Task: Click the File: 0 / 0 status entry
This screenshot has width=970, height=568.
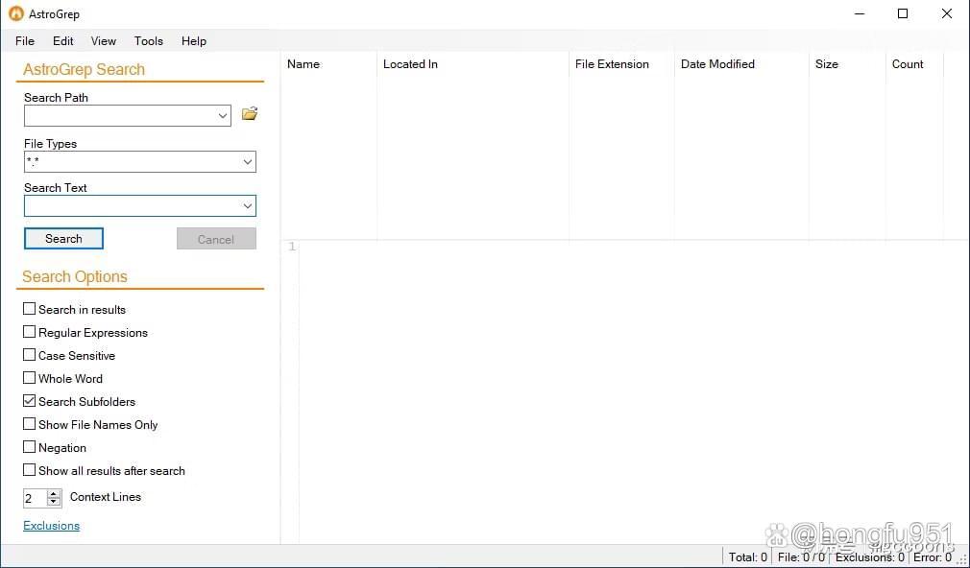Action: (801, 556)
